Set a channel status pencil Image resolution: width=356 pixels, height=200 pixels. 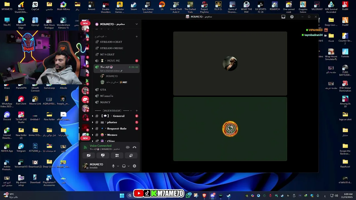pyautogui.click(x=121, y=71)
